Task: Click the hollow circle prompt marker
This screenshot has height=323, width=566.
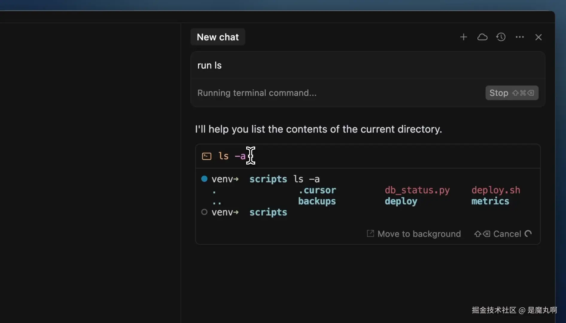Action: [x=204, y=212]
